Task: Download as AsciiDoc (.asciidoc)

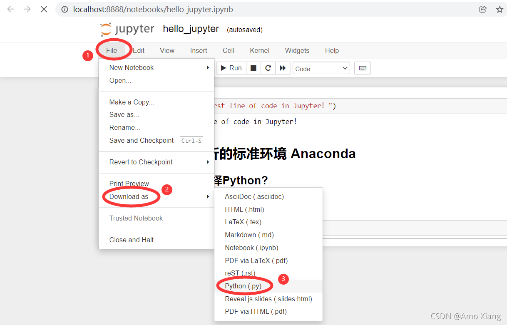Action: coord(268,196)
